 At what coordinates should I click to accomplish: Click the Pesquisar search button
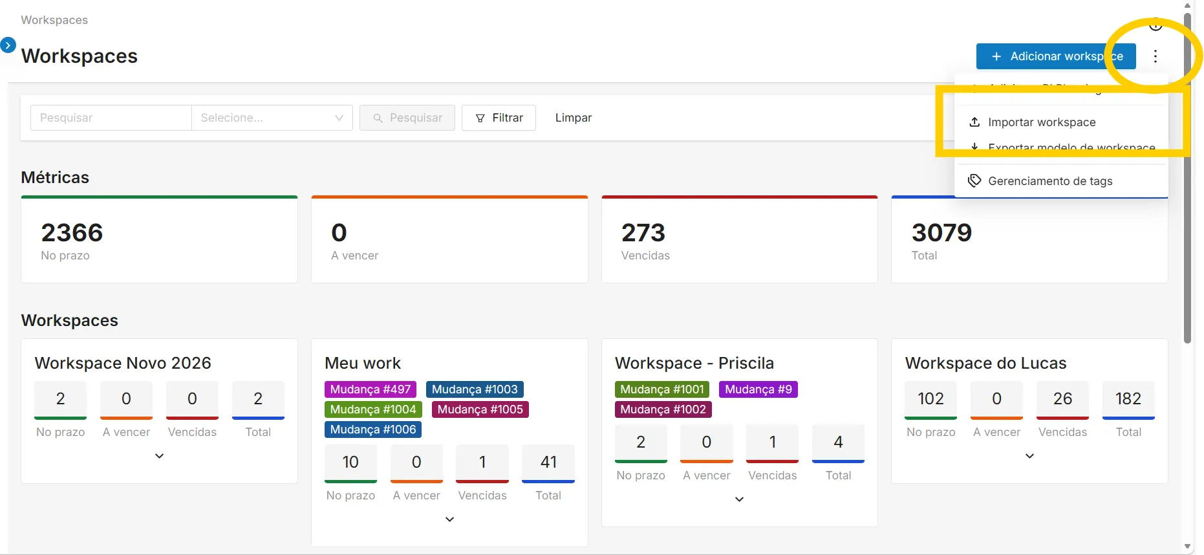(407, 118)
